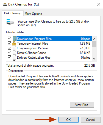Click the Delivery Optimization Files page icon
The width and height of the screenshot is (103, 125).
coord(14,57)
